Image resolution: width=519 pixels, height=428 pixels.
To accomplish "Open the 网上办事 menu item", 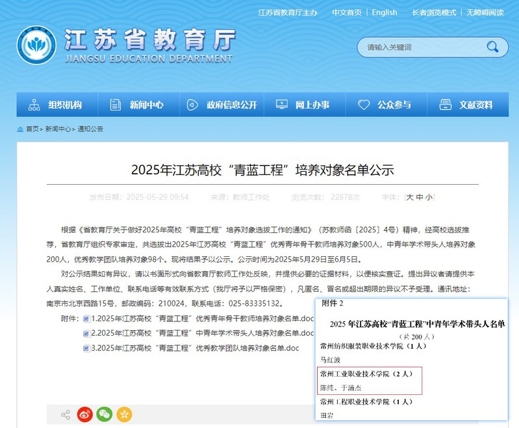I will 303,105.
